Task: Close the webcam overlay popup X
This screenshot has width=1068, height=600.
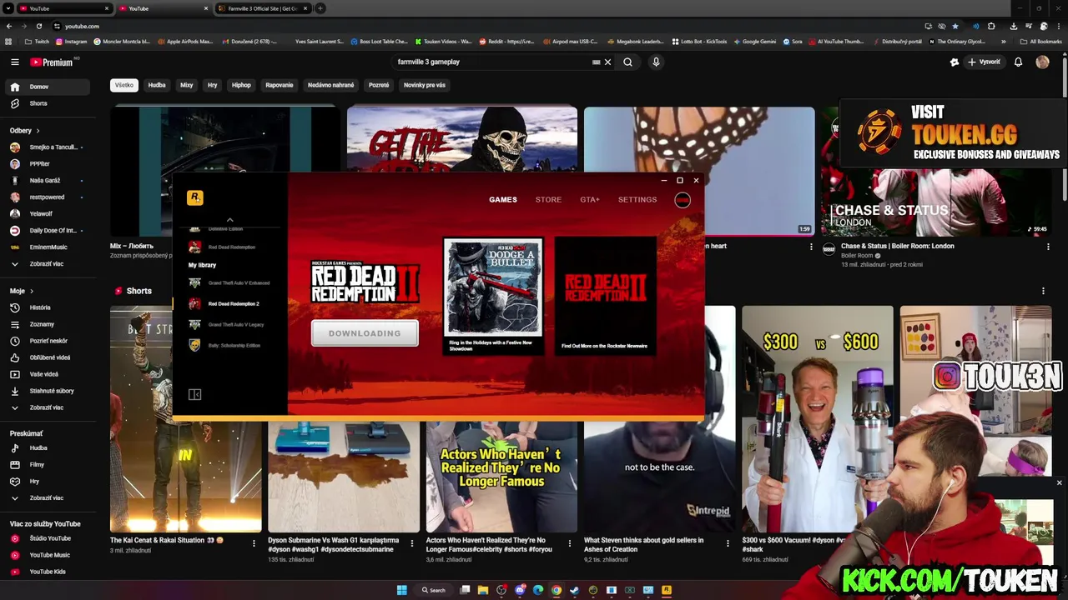Action: [x=1059, y=482]
